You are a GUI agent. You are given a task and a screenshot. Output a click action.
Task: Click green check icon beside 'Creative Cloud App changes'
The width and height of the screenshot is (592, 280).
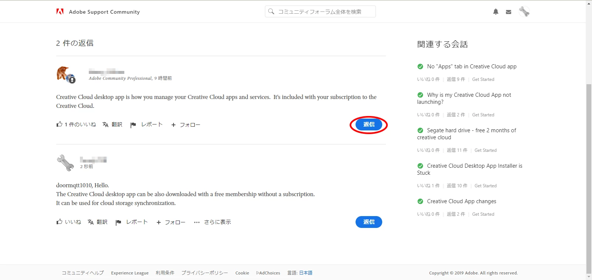pos(420,201)
